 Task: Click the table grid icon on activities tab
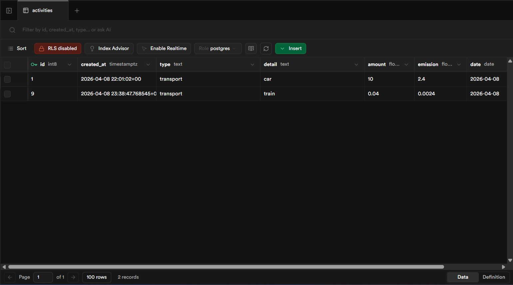pyautogui.click(x=26, y=10)
